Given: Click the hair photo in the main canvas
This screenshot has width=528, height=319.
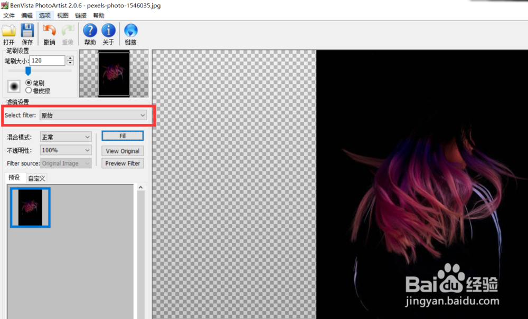Looking at the screenshot, I should pos(422,185).
